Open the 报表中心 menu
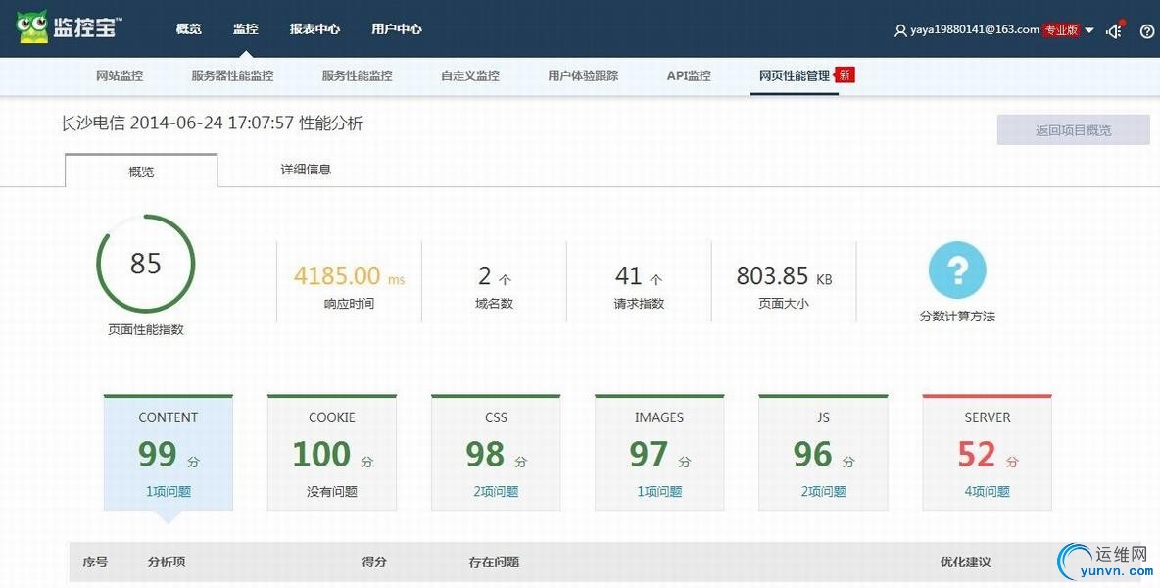Viewport: 1160px width, 588px height. (314, 28)
